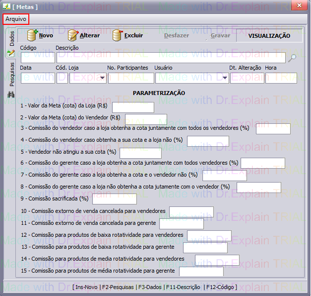Click the notepad icon under Dados tab
Image resolution: width=311 pixels, height=296 pixels.
pyautogui.click(x=11, y=53)
